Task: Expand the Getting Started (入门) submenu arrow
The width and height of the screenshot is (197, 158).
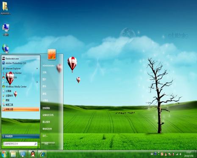Action: (x=37, y=82)
